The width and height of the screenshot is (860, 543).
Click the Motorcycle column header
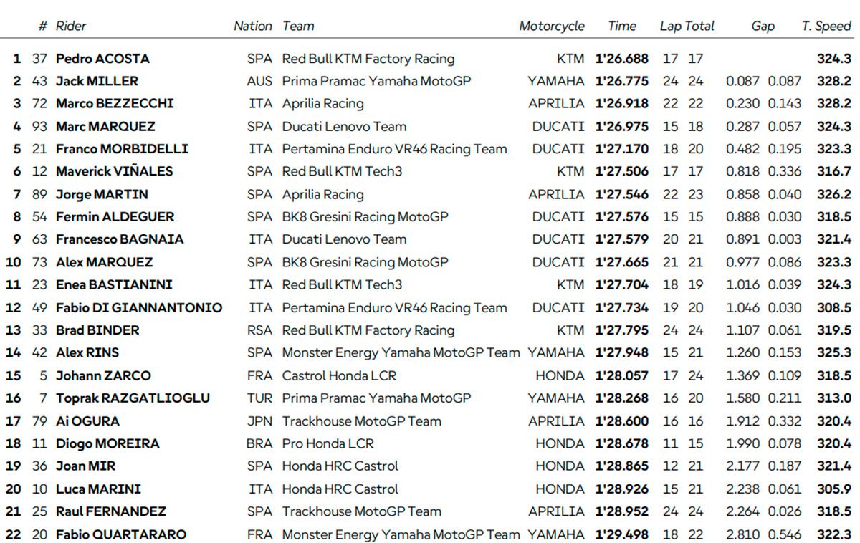pyautogui.click(x=551, y=26)
